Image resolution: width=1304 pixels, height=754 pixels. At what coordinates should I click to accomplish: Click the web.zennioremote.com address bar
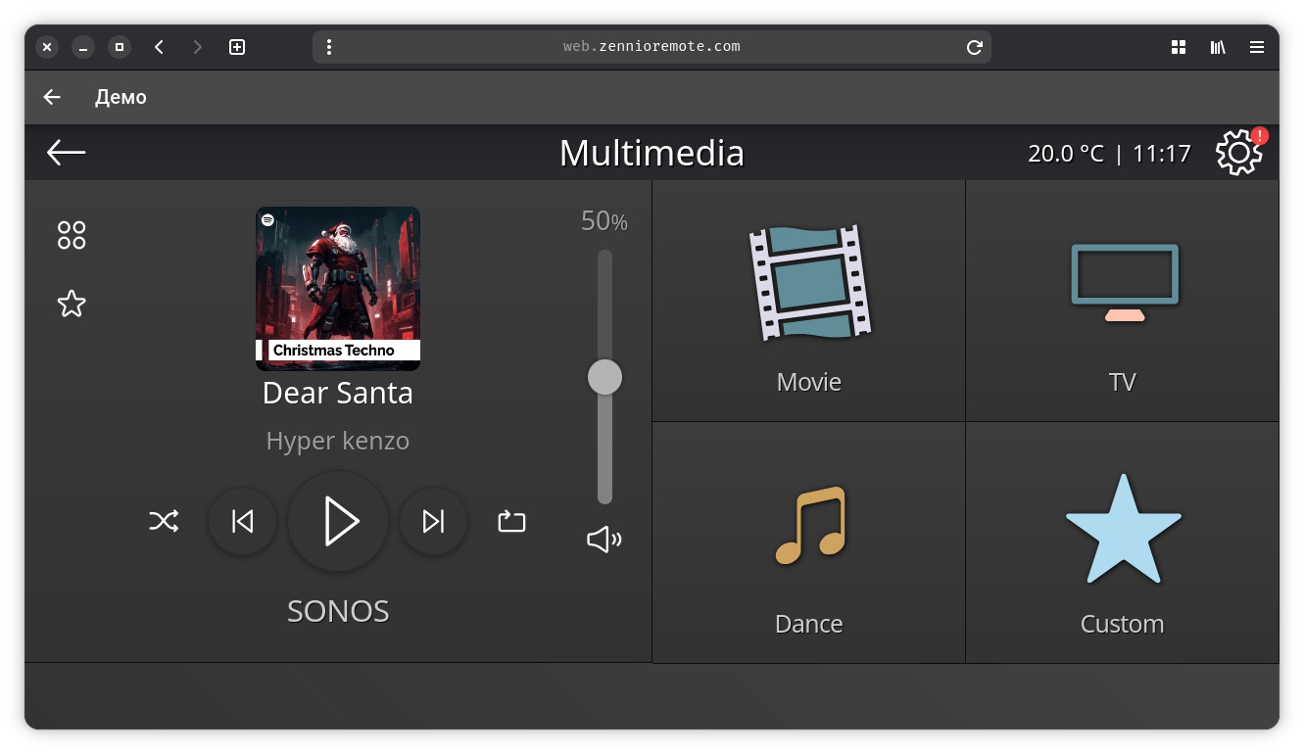pyautogui.click(x=652, y=47)
